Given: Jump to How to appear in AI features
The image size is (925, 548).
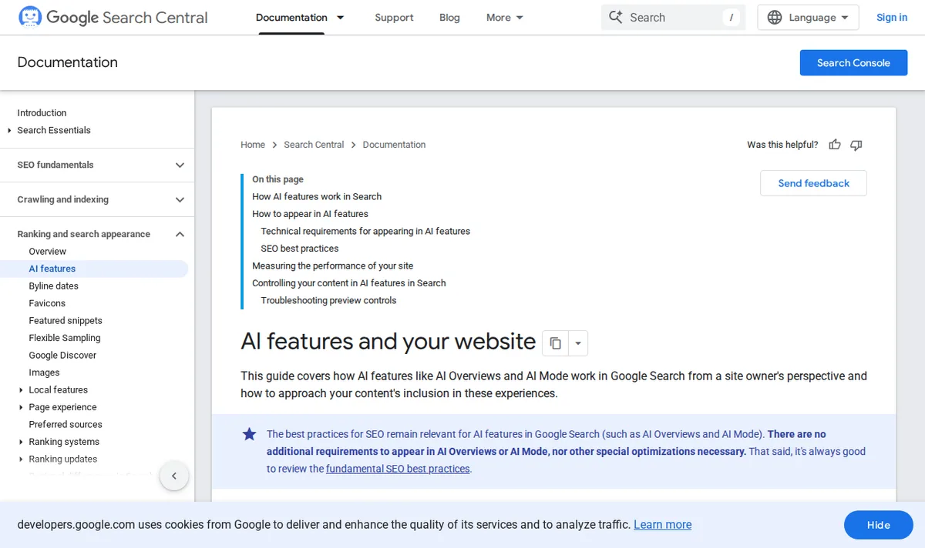Looking at the screenshot, I should point(310,214).
